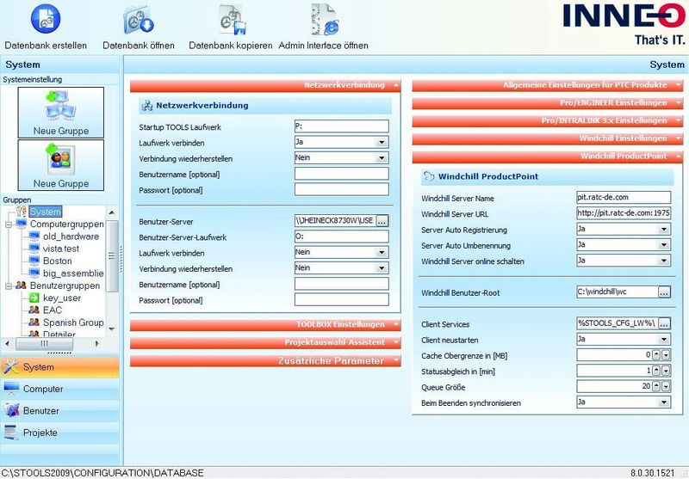Open first Verbindung wiederherstellen dropdown
The width and height of the screenshot is (689, 479).
[x=382, y=158]
